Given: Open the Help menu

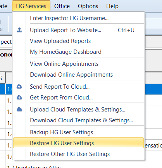Looking at the screenshot, I should pyautogui.click(x=112, y=6).
